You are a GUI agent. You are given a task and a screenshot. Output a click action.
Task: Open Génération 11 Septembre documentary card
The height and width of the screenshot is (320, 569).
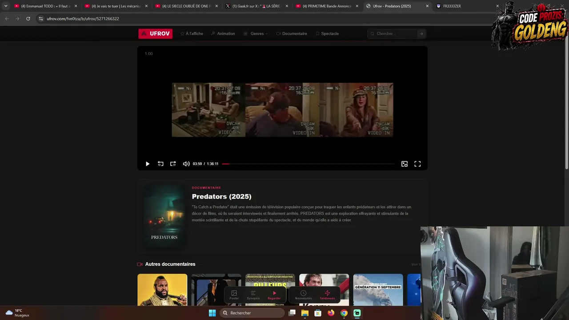378,290
